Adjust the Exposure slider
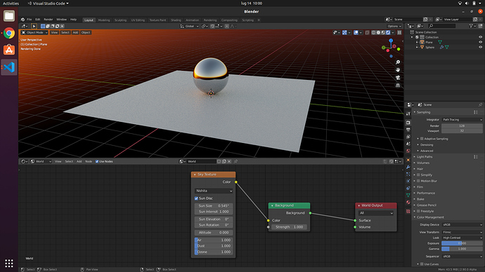The image size is (485, 272). (x=462, y=243)
